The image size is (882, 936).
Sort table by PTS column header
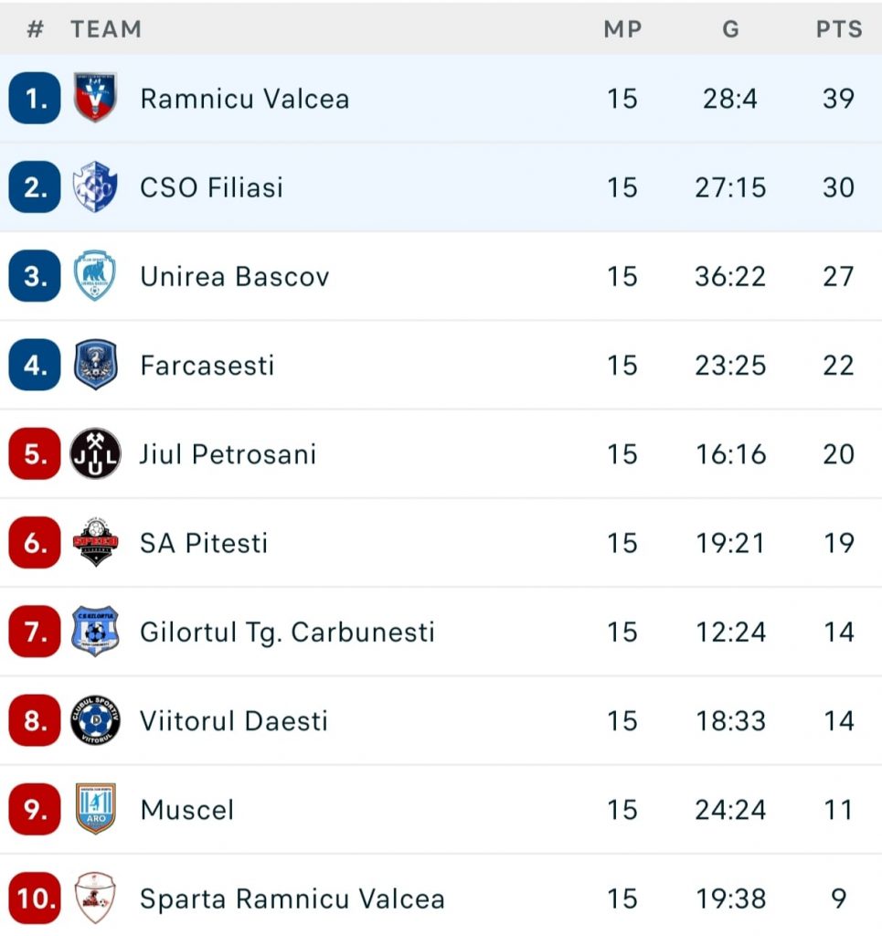839,29
